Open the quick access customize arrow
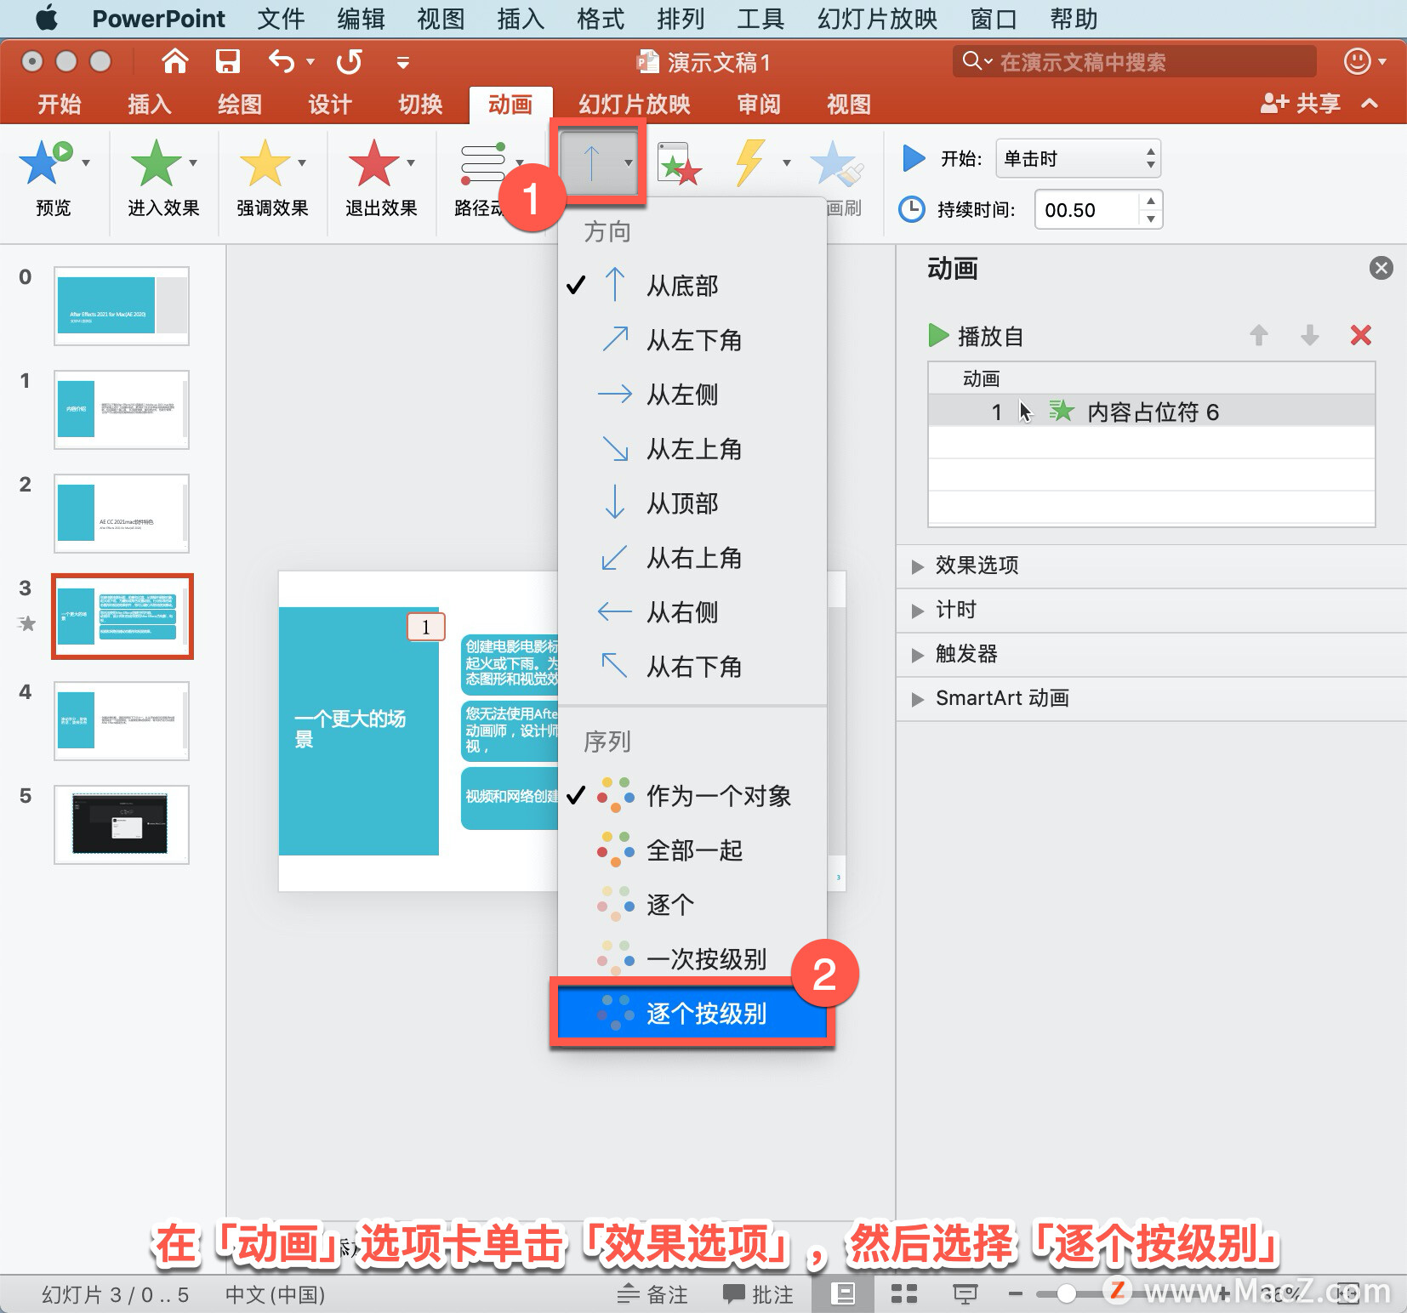The width and height of the screenshot is (1407, 1313). coord(403,62)
